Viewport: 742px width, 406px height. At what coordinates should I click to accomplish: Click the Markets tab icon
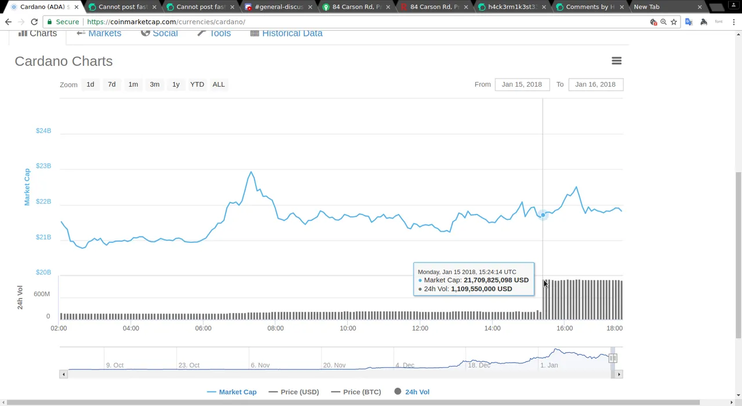(x=81, y=33)
